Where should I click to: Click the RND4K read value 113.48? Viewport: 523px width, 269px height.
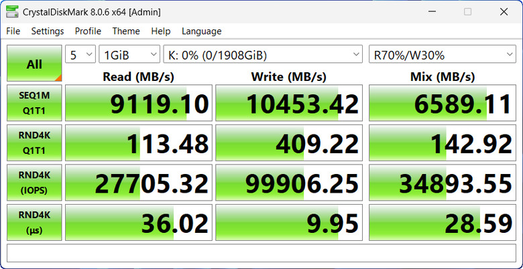(139, 143)
